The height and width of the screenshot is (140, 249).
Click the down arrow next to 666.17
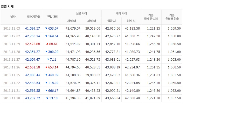pyautogui.click(x=46, y=91)
